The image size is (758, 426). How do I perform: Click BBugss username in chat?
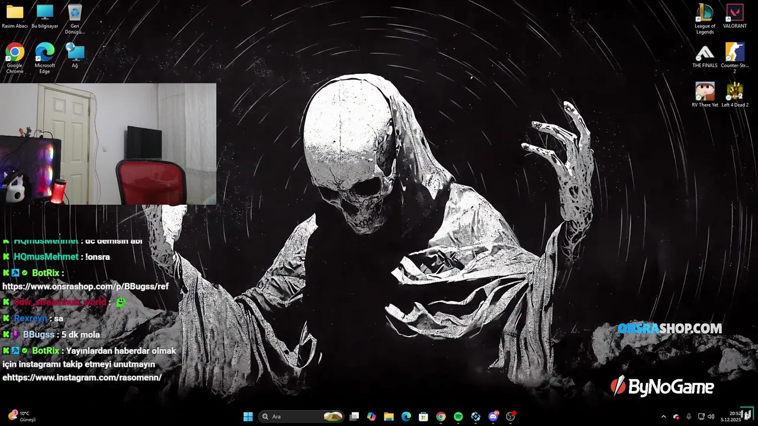(38, 334)
